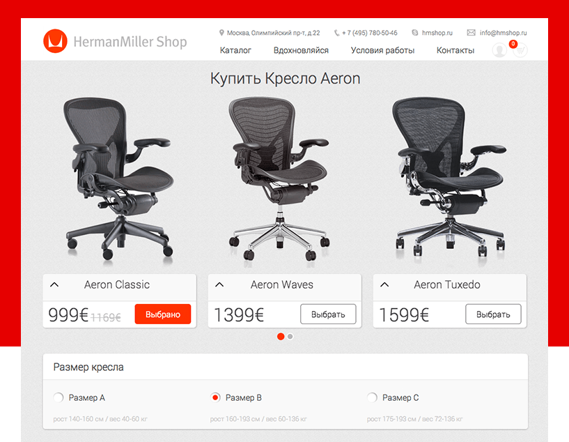This screenshot has height=442, width=569.
Task: Expand the Aeron Classic card chevron
Action: tap(54, 284)
